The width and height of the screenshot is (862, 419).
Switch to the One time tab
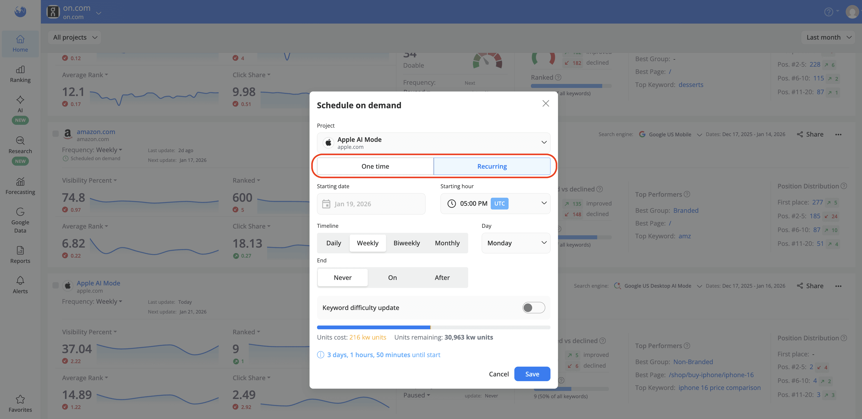(x=375, y=166)
